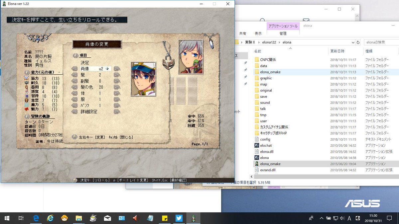The width and height of the screenshot is (399, 224).
Task: Expand the chevron after elona122 breadcrumb
Action: coord(280,42)
